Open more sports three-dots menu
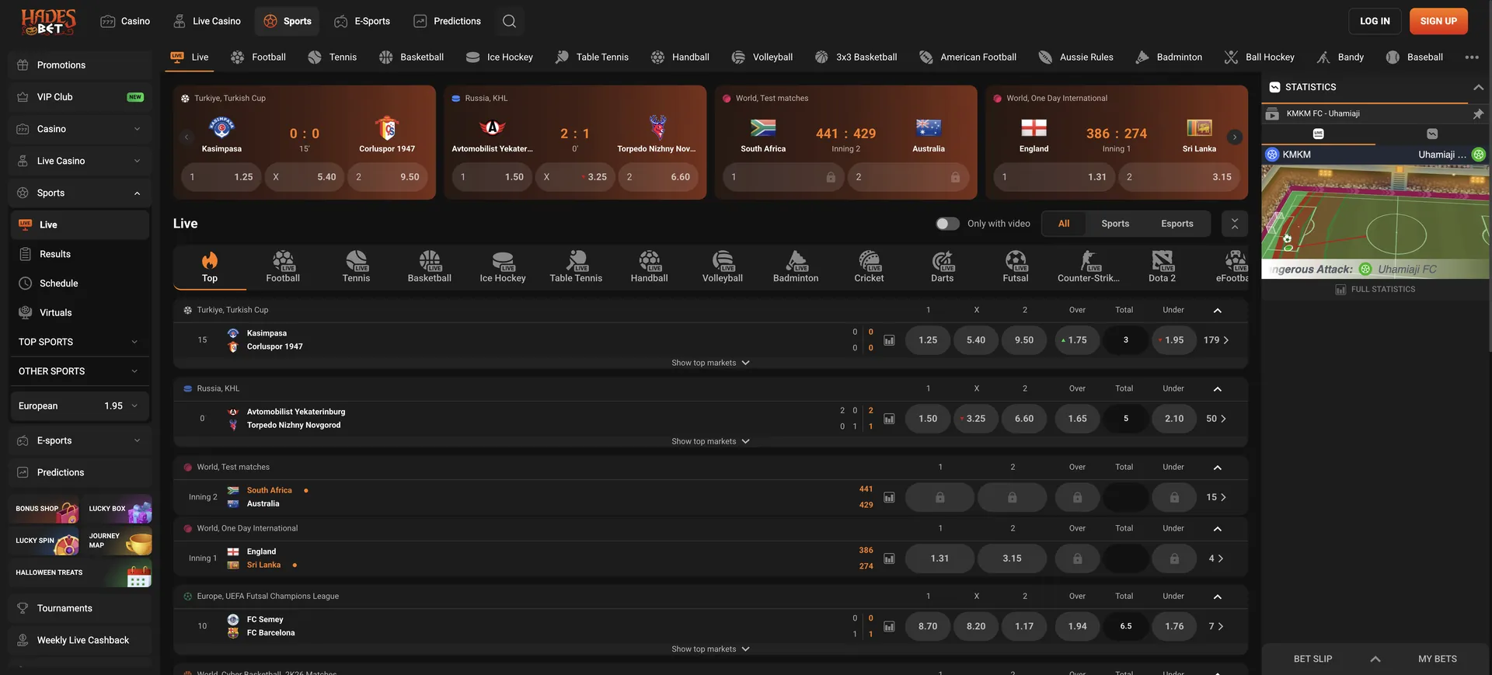This screenshot has width=1492, height=675. [1471, 57]
